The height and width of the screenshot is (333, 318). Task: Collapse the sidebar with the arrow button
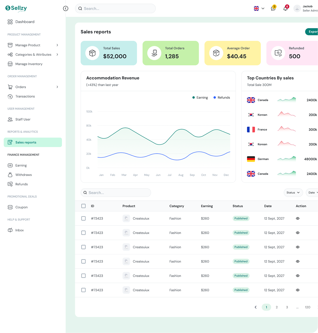pos(66,8)
